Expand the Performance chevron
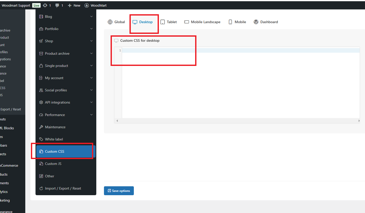The width and height of the screenshot is (365, 213). click(91, 115)
